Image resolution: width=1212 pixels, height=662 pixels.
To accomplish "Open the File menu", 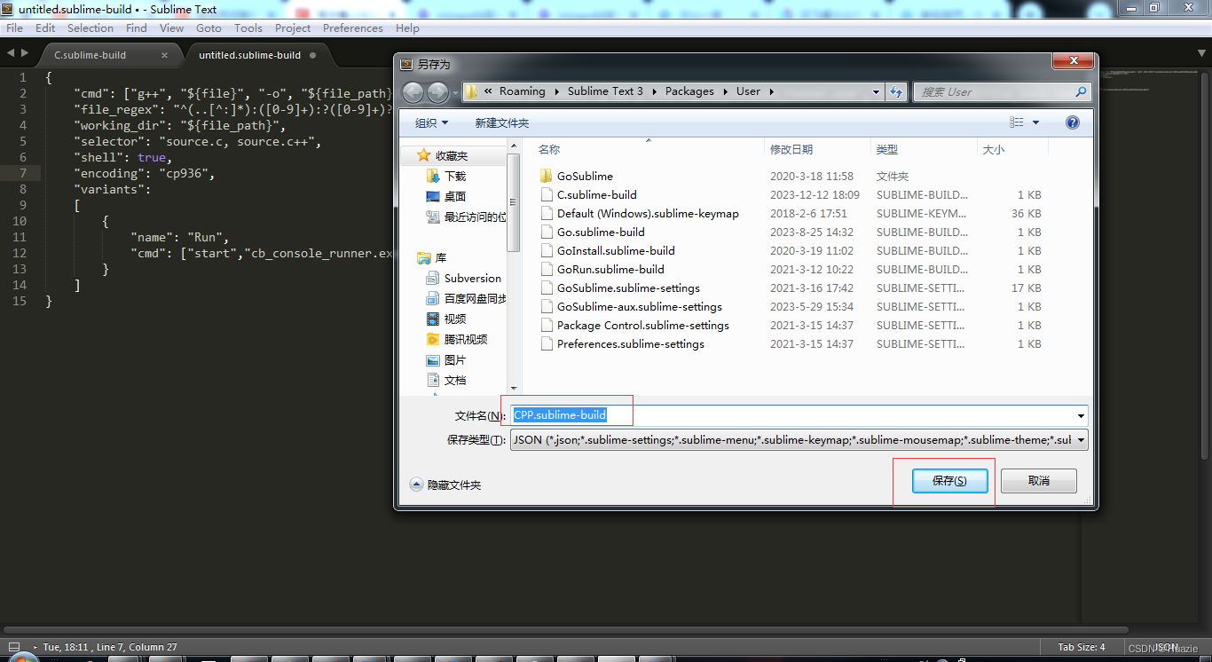I will point(15,28).
